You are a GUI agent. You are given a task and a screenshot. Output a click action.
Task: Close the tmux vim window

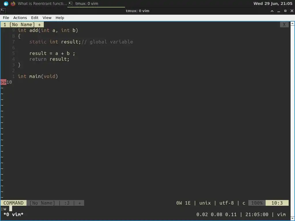pos(292,11)
